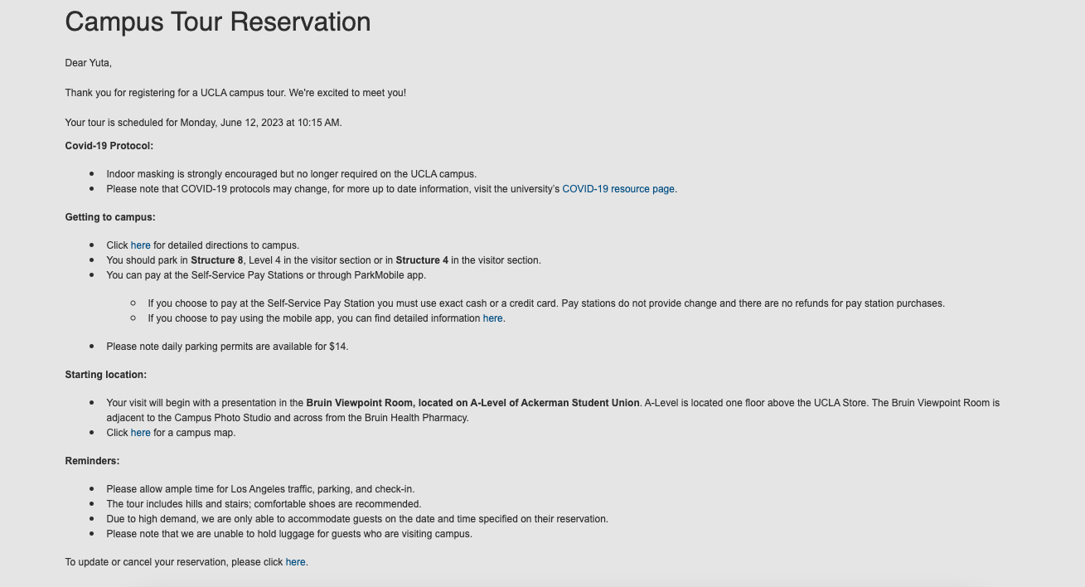Screen dimensions: 1085x587
Task: Click the indoor masking bullet point
Action: click(291, 174)
